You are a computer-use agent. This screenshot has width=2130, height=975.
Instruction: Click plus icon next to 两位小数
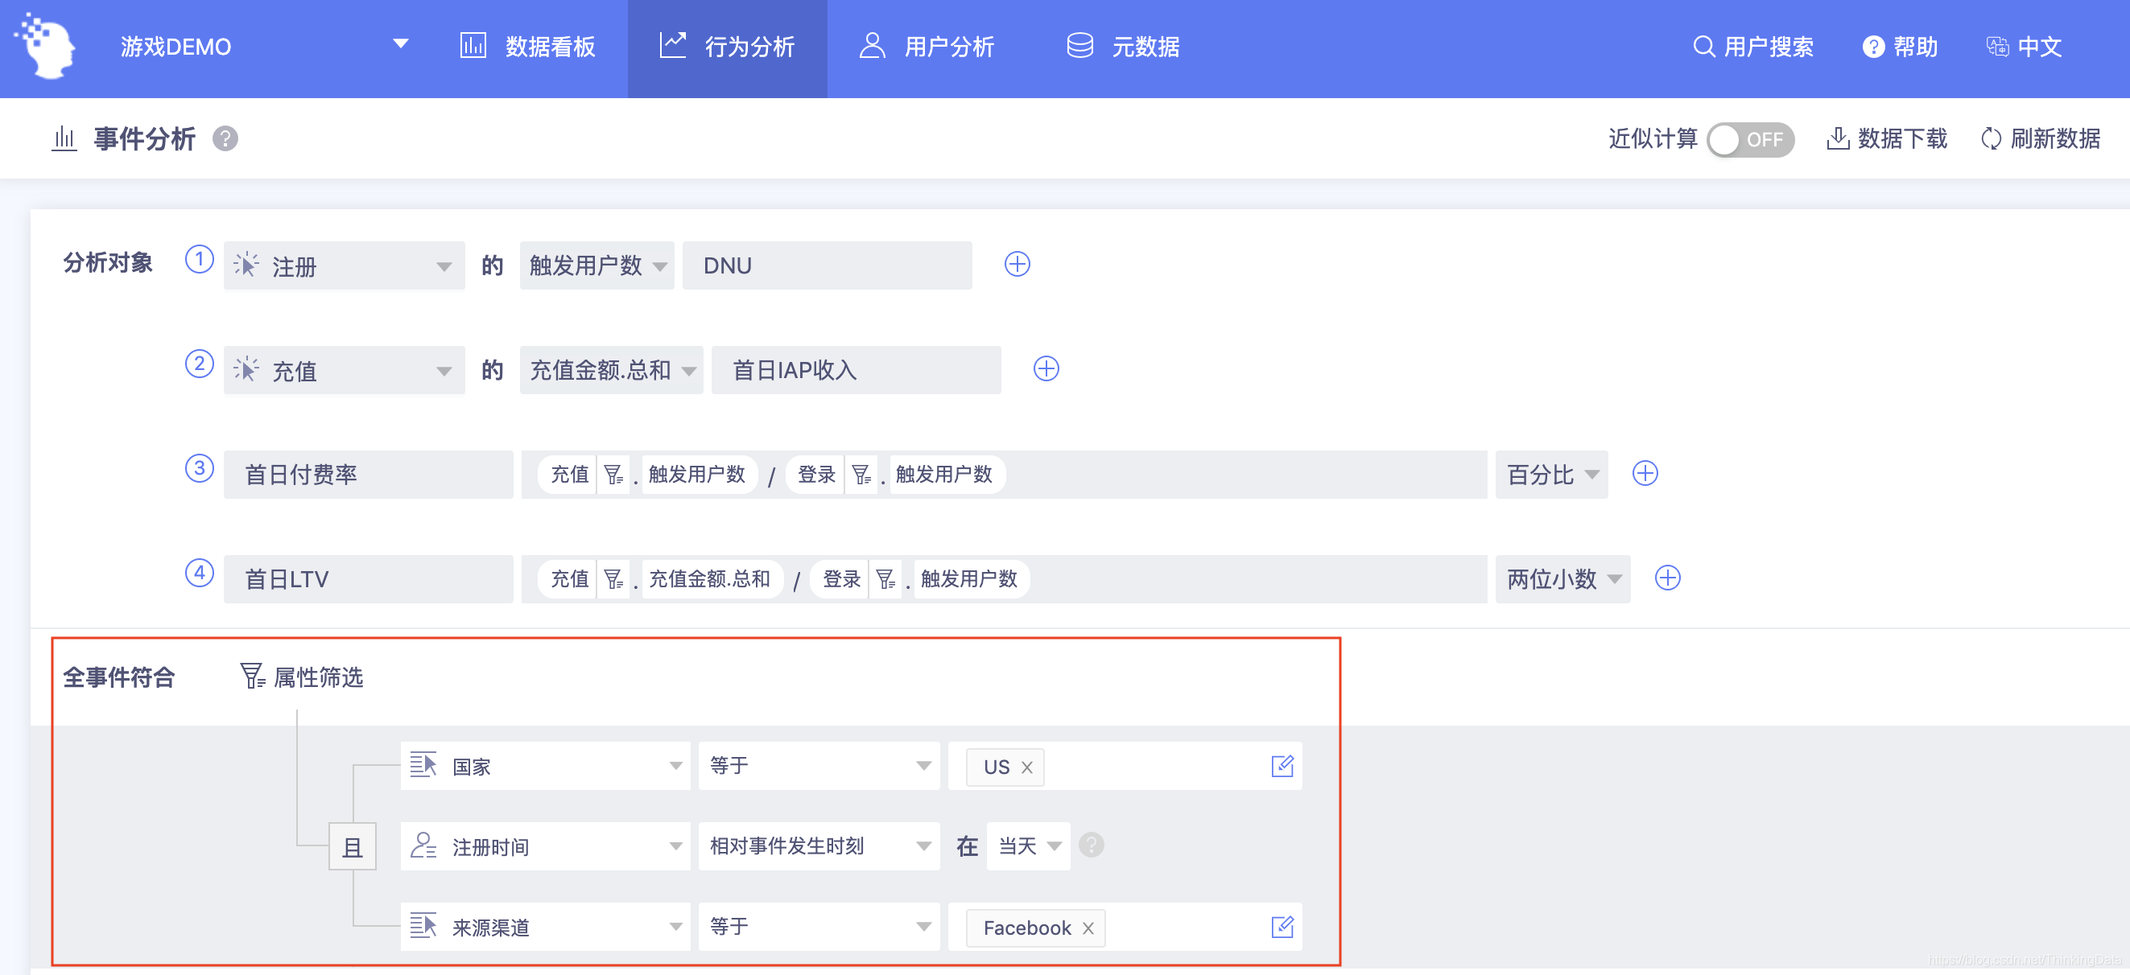pos(1667,578)
